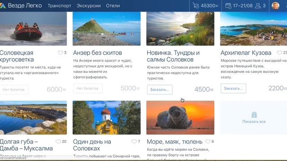287x161 pixels.
Task: Open the Архипелаг Кузова title
Action: [246, 53]
